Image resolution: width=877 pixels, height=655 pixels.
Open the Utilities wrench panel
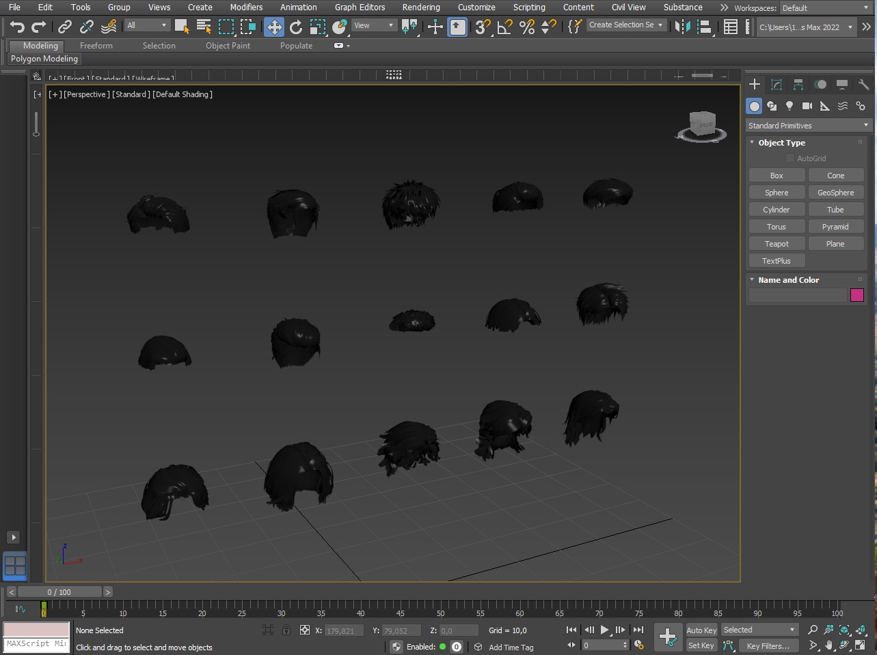(x=863, y=85)
